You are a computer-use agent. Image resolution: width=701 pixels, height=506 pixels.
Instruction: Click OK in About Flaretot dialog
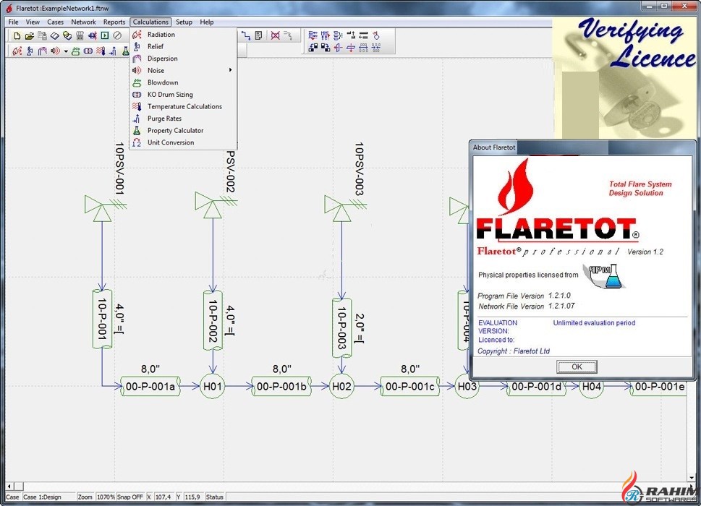(x=577, y=366)
